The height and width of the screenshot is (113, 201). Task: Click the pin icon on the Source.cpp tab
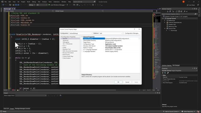[x=13, y=9]
